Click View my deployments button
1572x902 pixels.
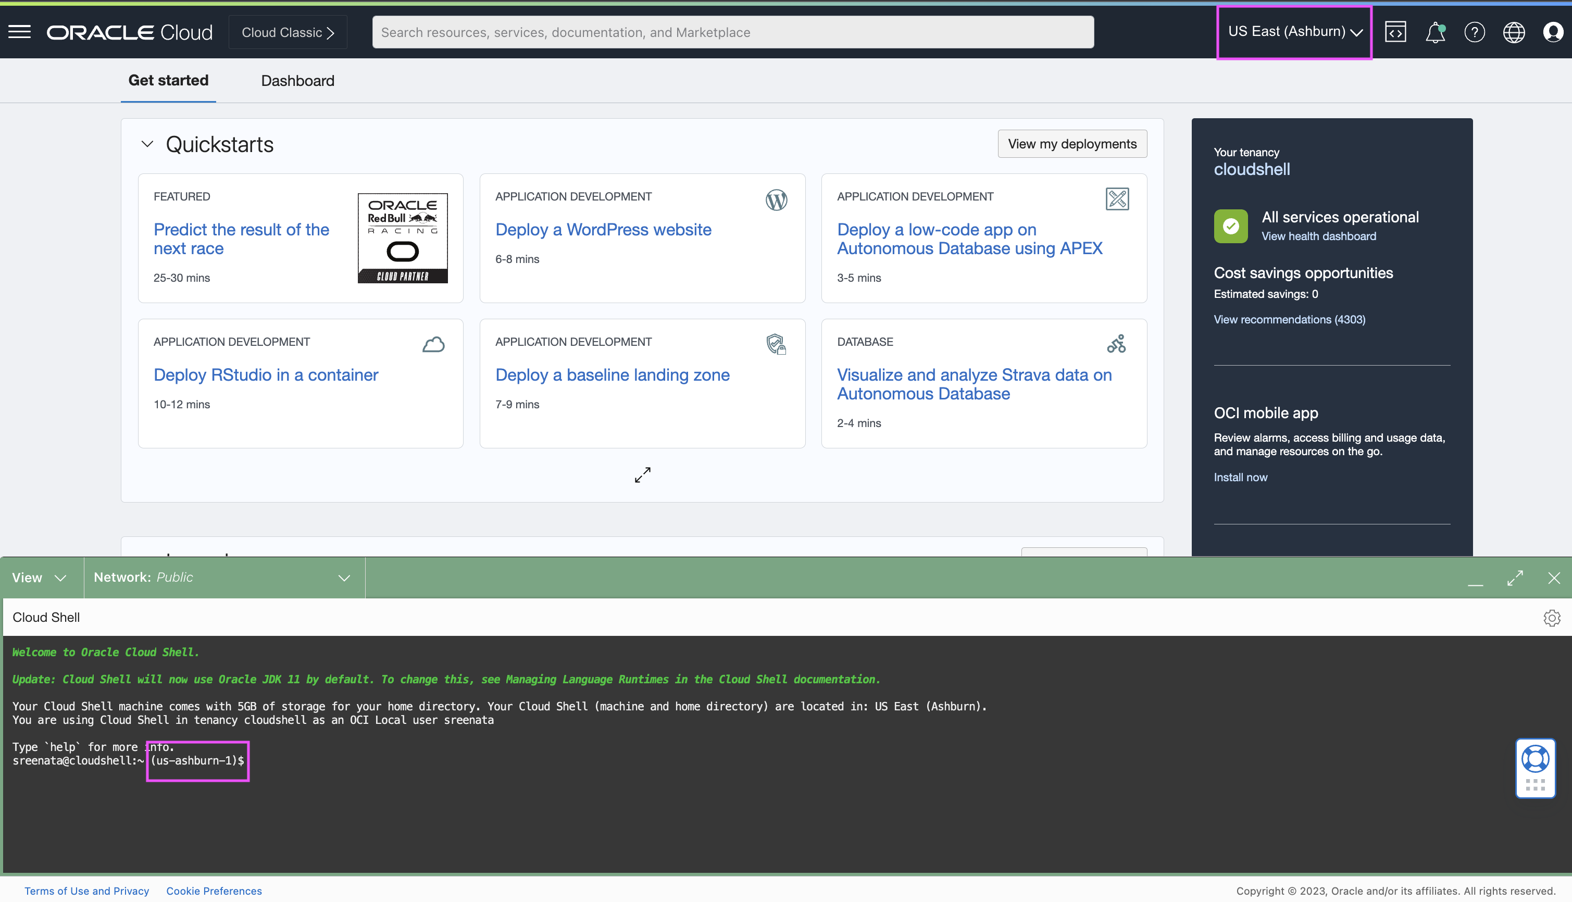(x=1072, y=144)
